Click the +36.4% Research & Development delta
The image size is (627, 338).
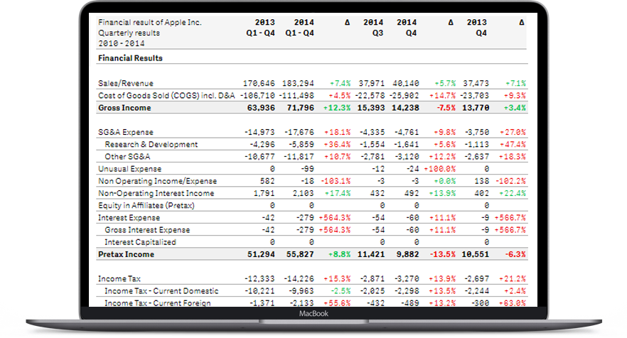coord(337,144)
